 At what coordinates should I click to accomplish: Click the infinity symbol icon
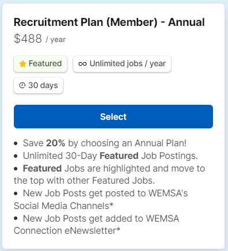tap(83, 64)
